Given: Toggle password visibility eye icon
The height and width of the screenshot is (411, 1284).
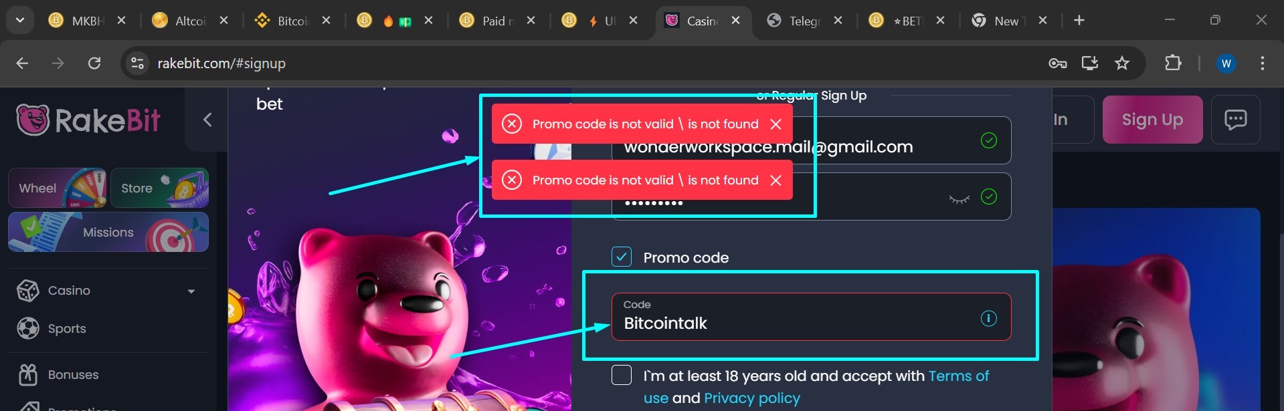Looking at the screenshot, I should click(x=959, y=198).
